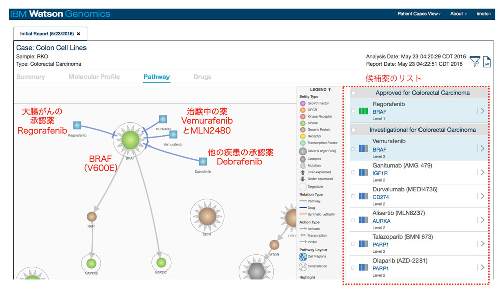The height and width of the screenshot is (293, 503).
Task: Export the report as PDF
Action: click(487, 61)
